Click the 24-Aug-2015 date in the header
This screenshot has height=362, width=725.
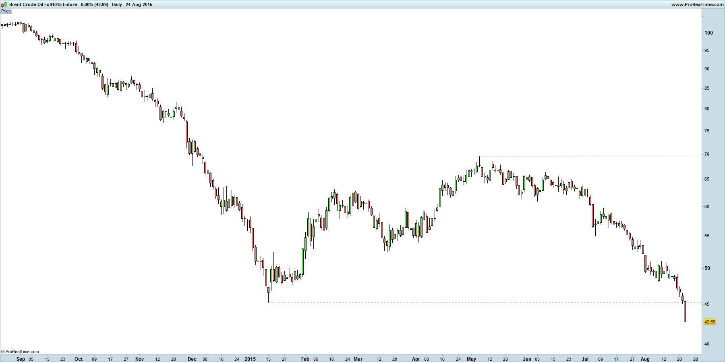tap(139, 4)
